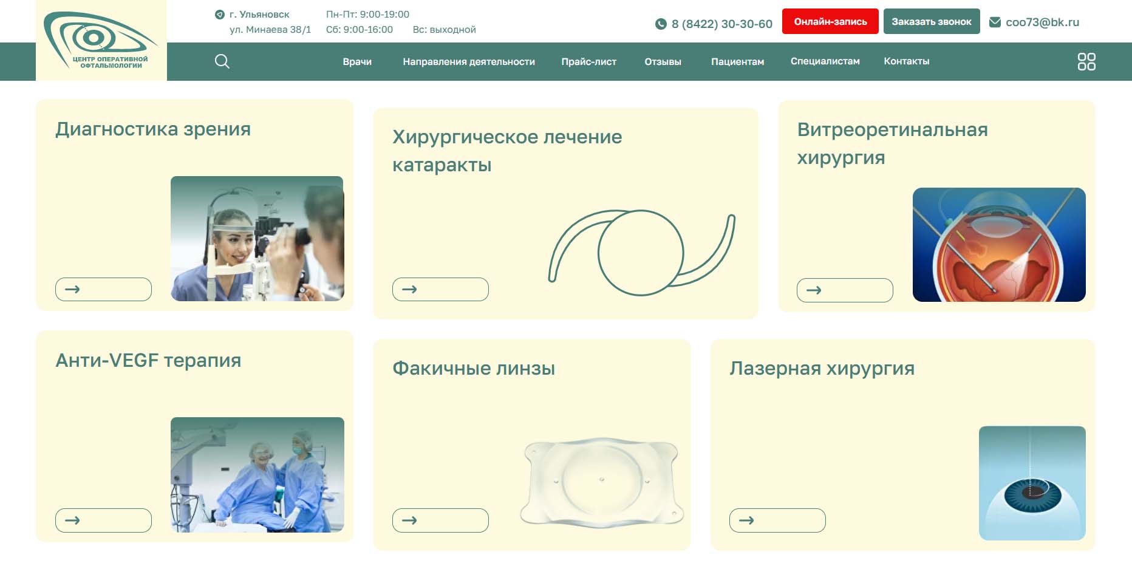Click the Сб: 9:00-16:00 hours text

click(360, 30)
